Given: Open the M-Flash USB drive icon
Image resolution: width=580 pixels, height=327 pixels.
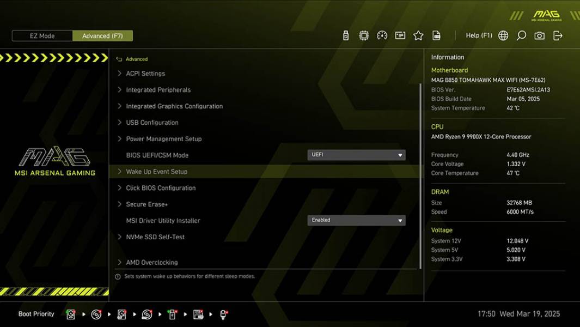Looking at the screenshot, I should coord(345,35).
